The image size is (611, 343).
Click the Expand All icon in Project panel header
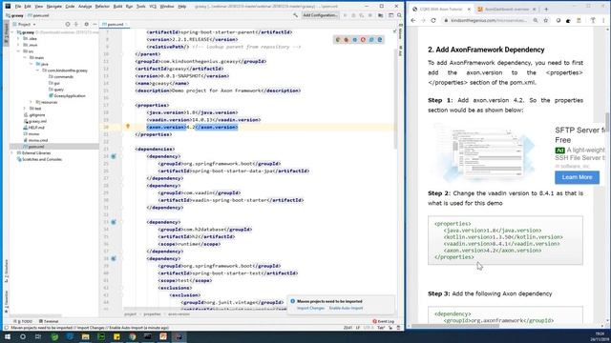[x=76, y=24]
